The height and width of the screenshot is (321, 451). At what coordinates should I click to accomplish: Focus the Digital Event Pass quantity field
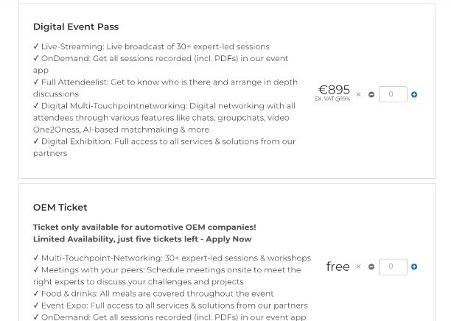coord(393,94)
